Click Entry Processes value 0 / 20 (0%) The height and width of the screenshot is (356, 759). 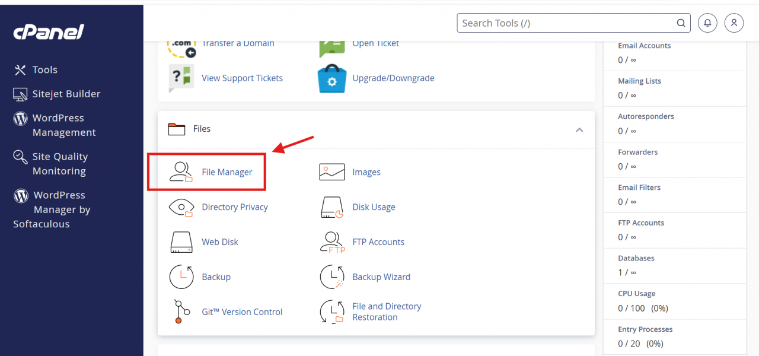click(640, 344)
